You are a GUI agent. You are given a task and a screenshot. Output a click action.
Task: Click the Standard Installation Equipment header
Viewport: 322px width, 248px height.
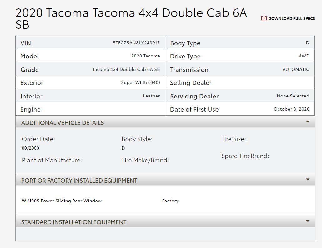coord(165,221)
